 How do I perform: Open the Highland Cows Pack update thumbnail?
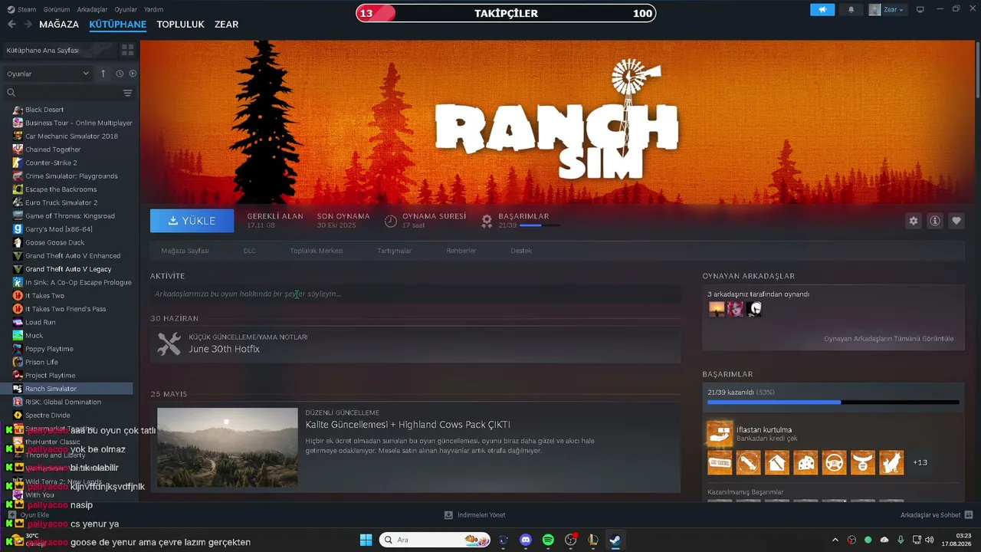[228, 448]
